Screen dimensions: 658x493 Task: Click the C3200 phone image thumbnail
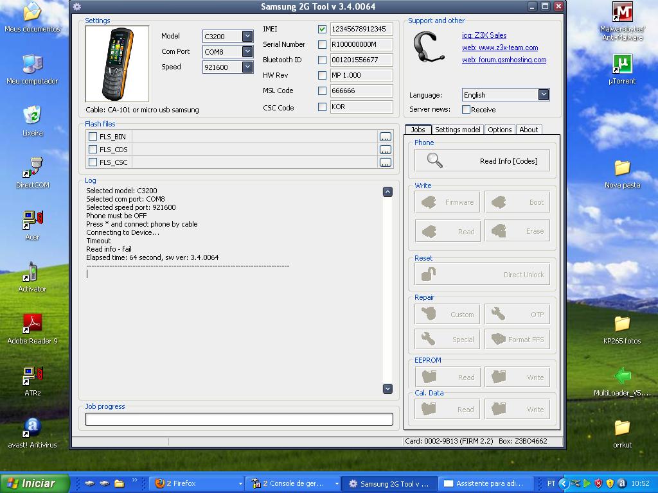(117, 64)
